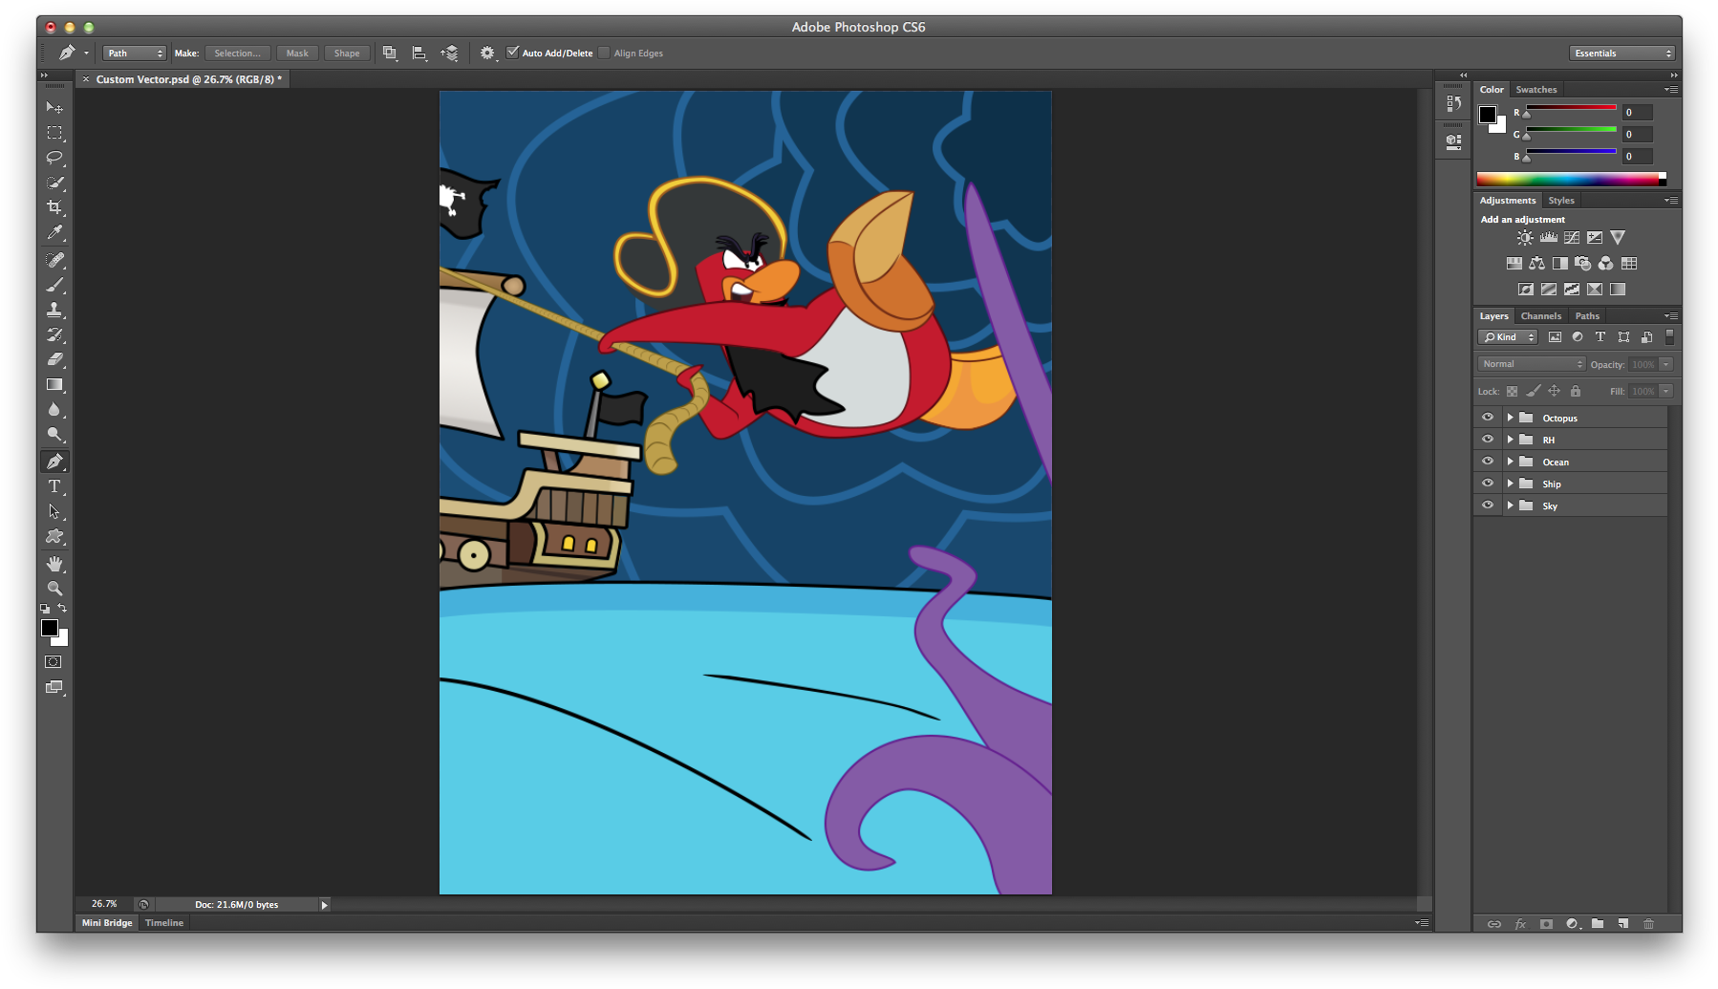Select the Crop tool
Screen dimensions: 1718x989
pos(54,207)
